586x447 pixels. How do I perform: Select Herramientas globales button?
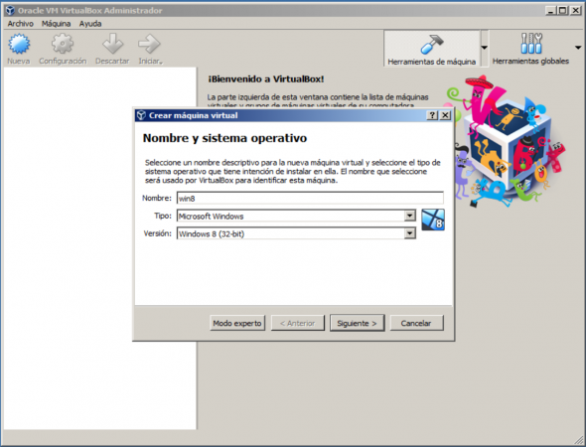pos(530,49)
